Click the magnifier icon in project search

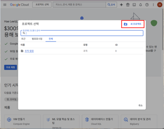(24, 33)
